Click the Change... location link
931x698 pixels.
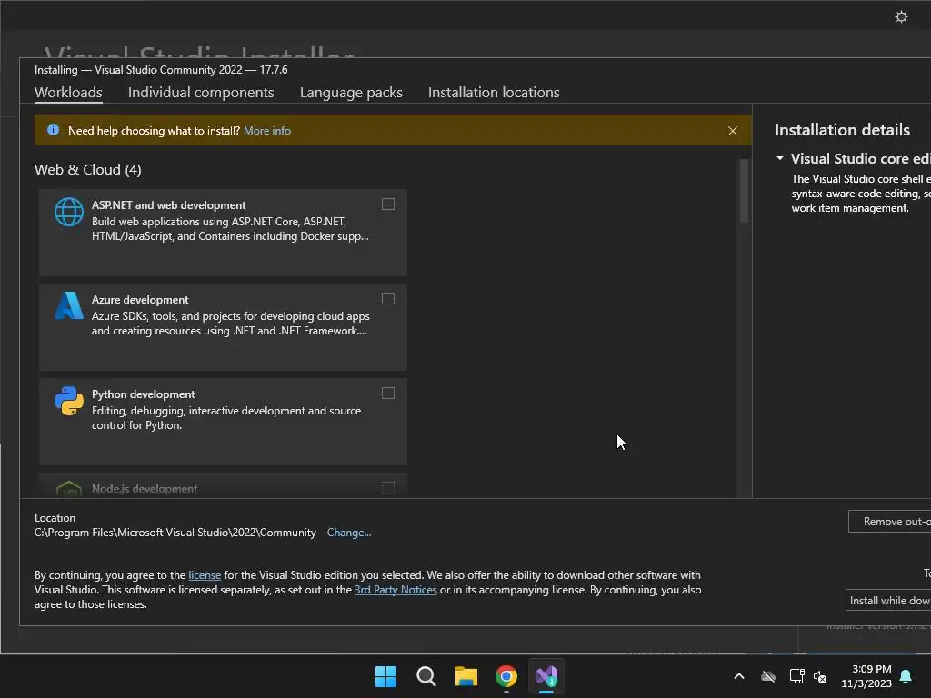point(349,533)
